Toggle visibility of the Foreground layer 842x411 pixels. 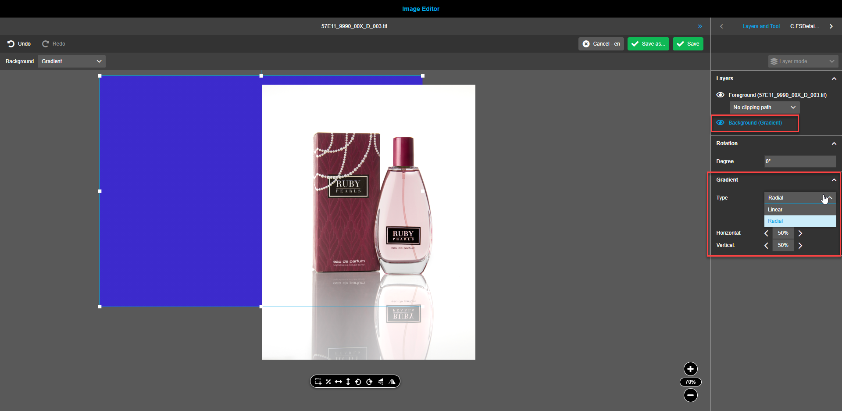coord(721,95)
